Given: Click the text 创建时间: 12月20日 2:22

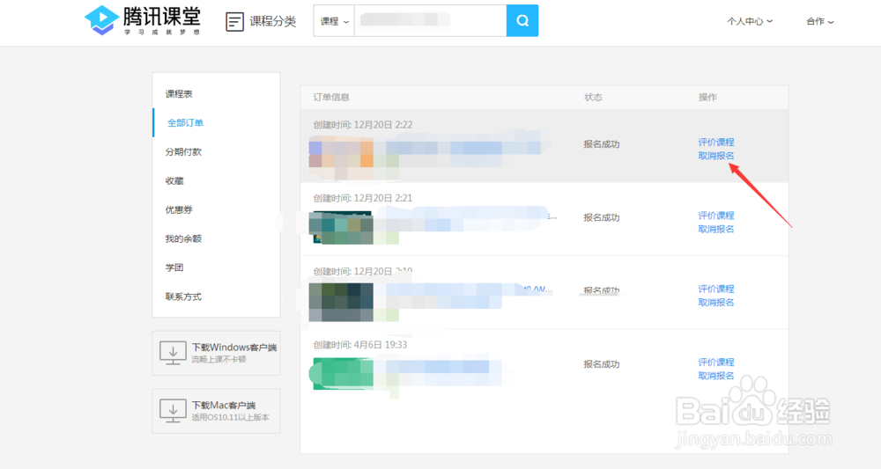Looking at the screenshot, I should 363,125.
